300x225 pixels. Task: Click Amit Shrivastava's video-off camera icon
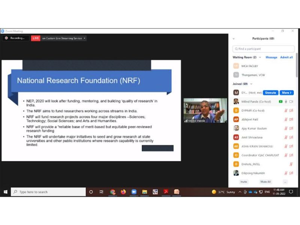(x=291, y=137)
